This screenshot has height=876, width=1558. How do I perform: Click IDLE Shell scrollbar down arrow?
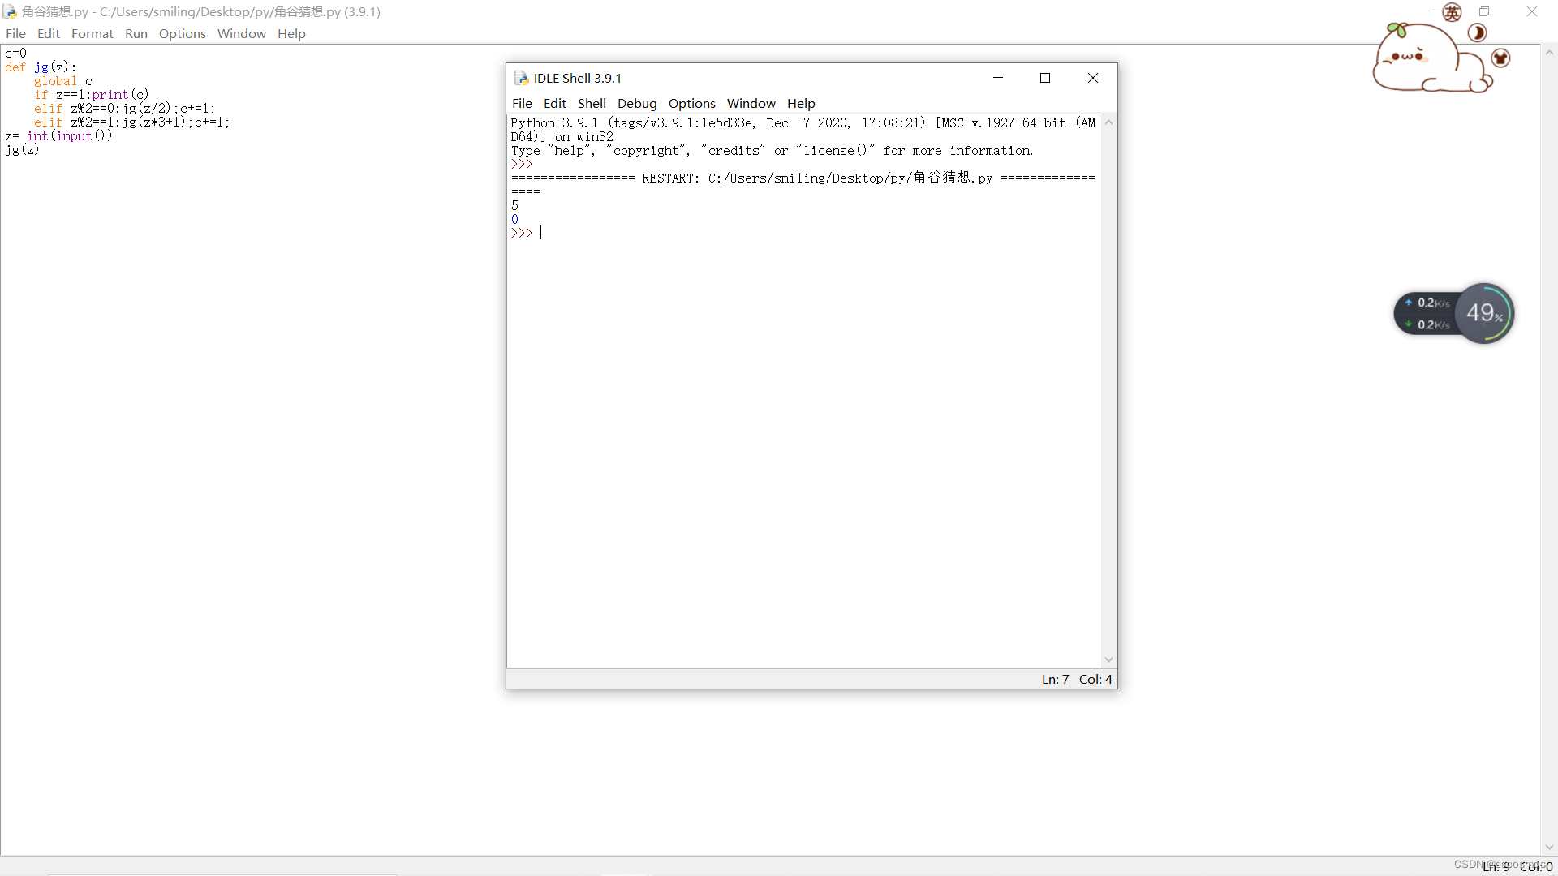tap(1108, 660)
